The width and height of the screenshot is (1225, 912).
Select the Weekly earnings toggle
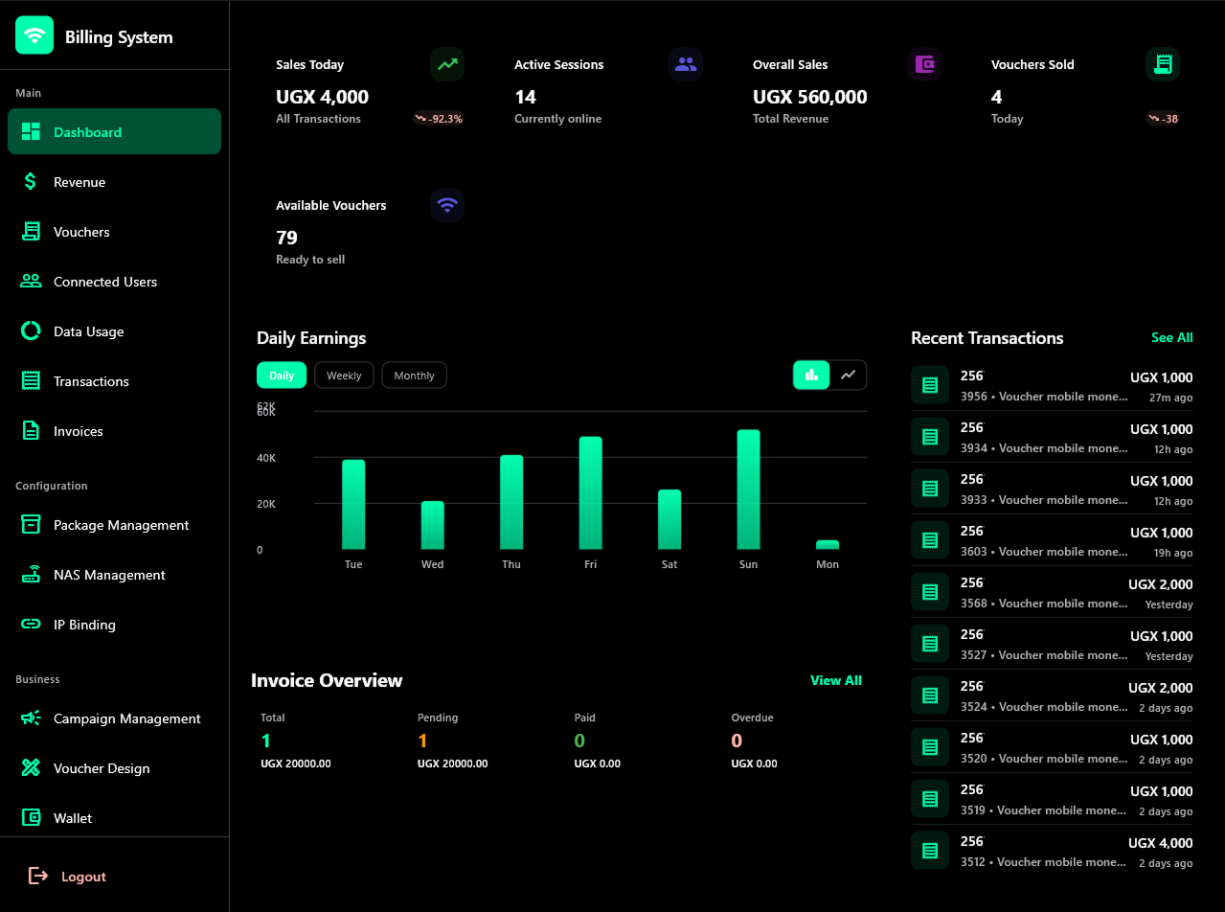point(344,375)
